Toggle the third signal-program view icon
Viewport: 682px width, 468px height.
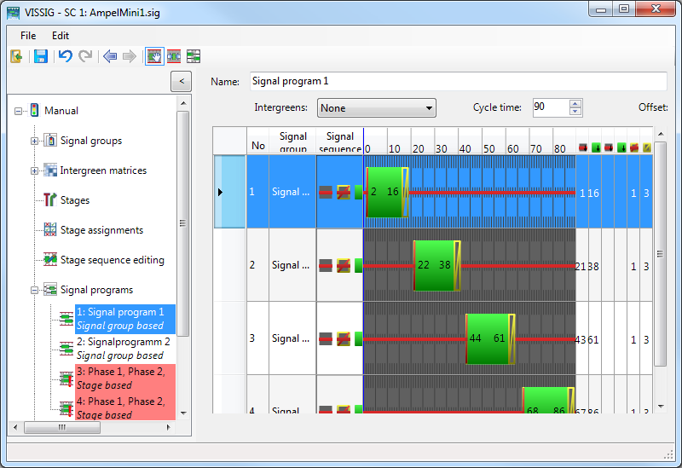coord(194,56)
